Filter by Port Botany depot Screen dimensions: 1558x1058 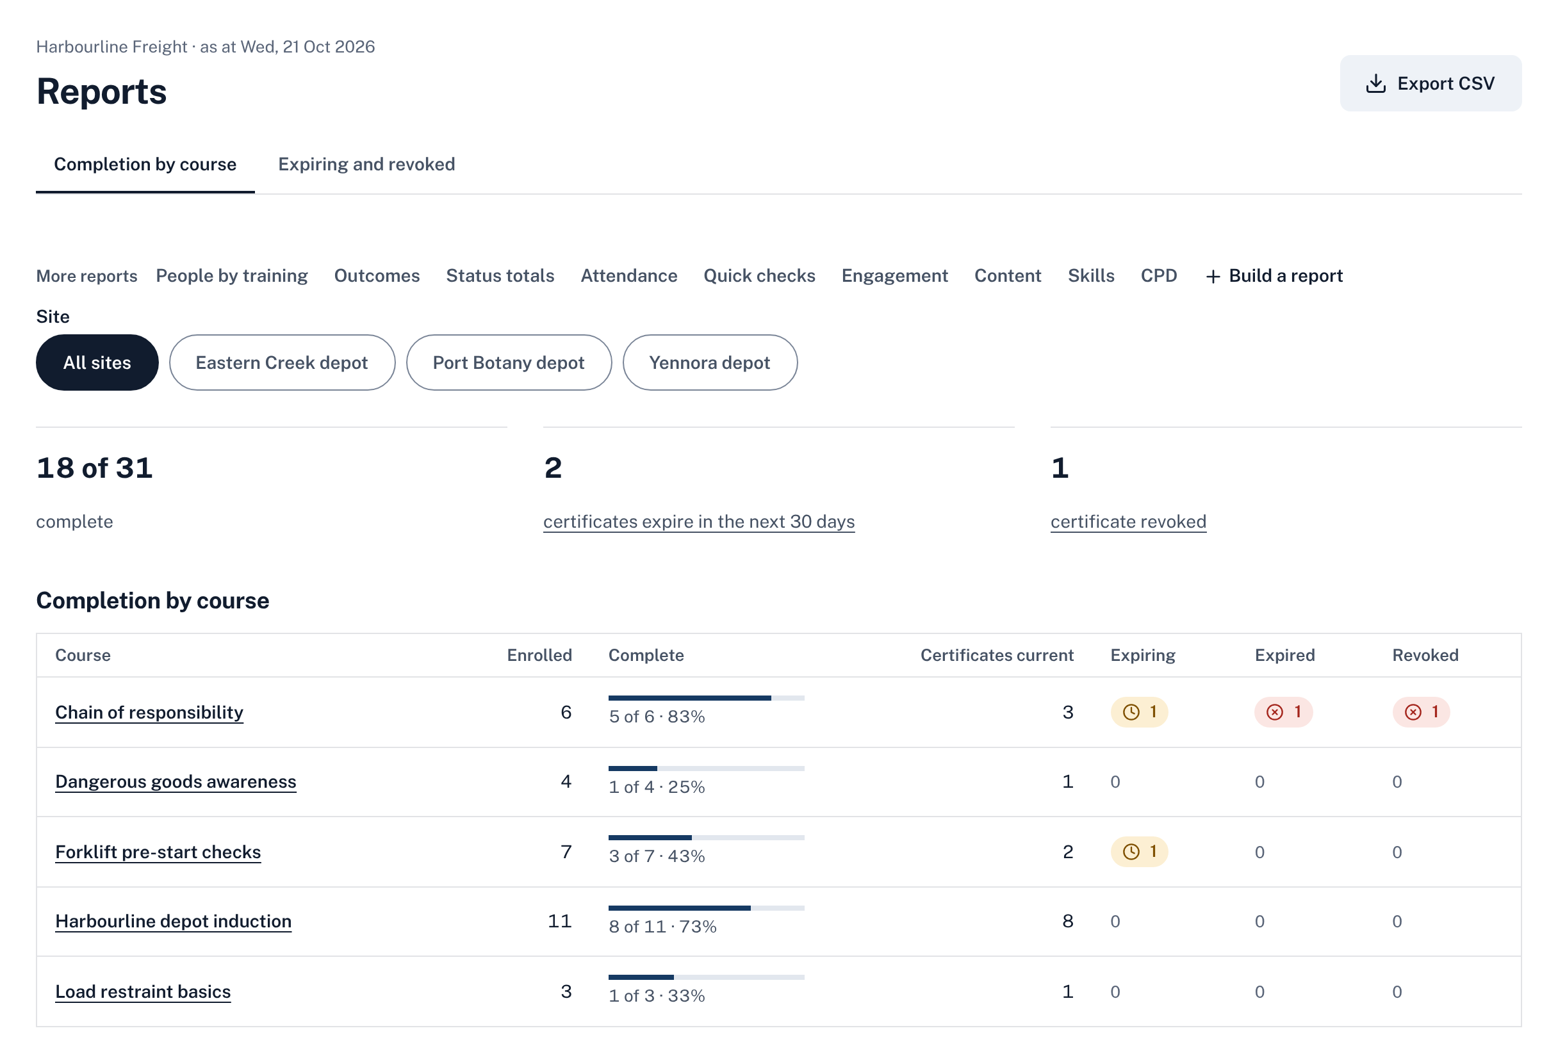click(509, 362)
